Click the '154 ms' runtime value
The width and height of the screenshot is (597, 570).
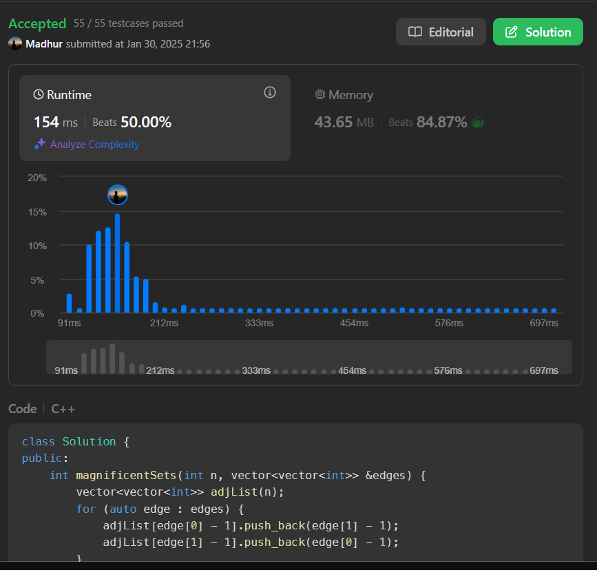(56, 123)
